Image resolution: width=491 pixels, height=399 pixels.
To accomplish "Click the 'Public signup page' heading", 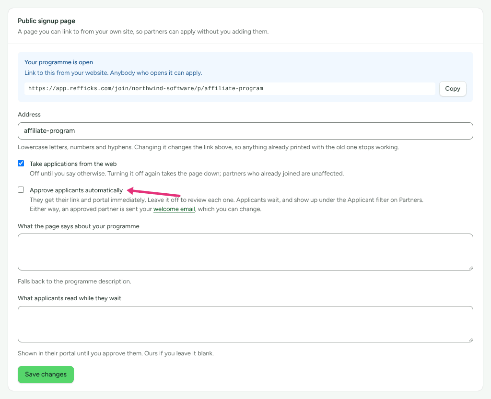I will pos(47,21).
